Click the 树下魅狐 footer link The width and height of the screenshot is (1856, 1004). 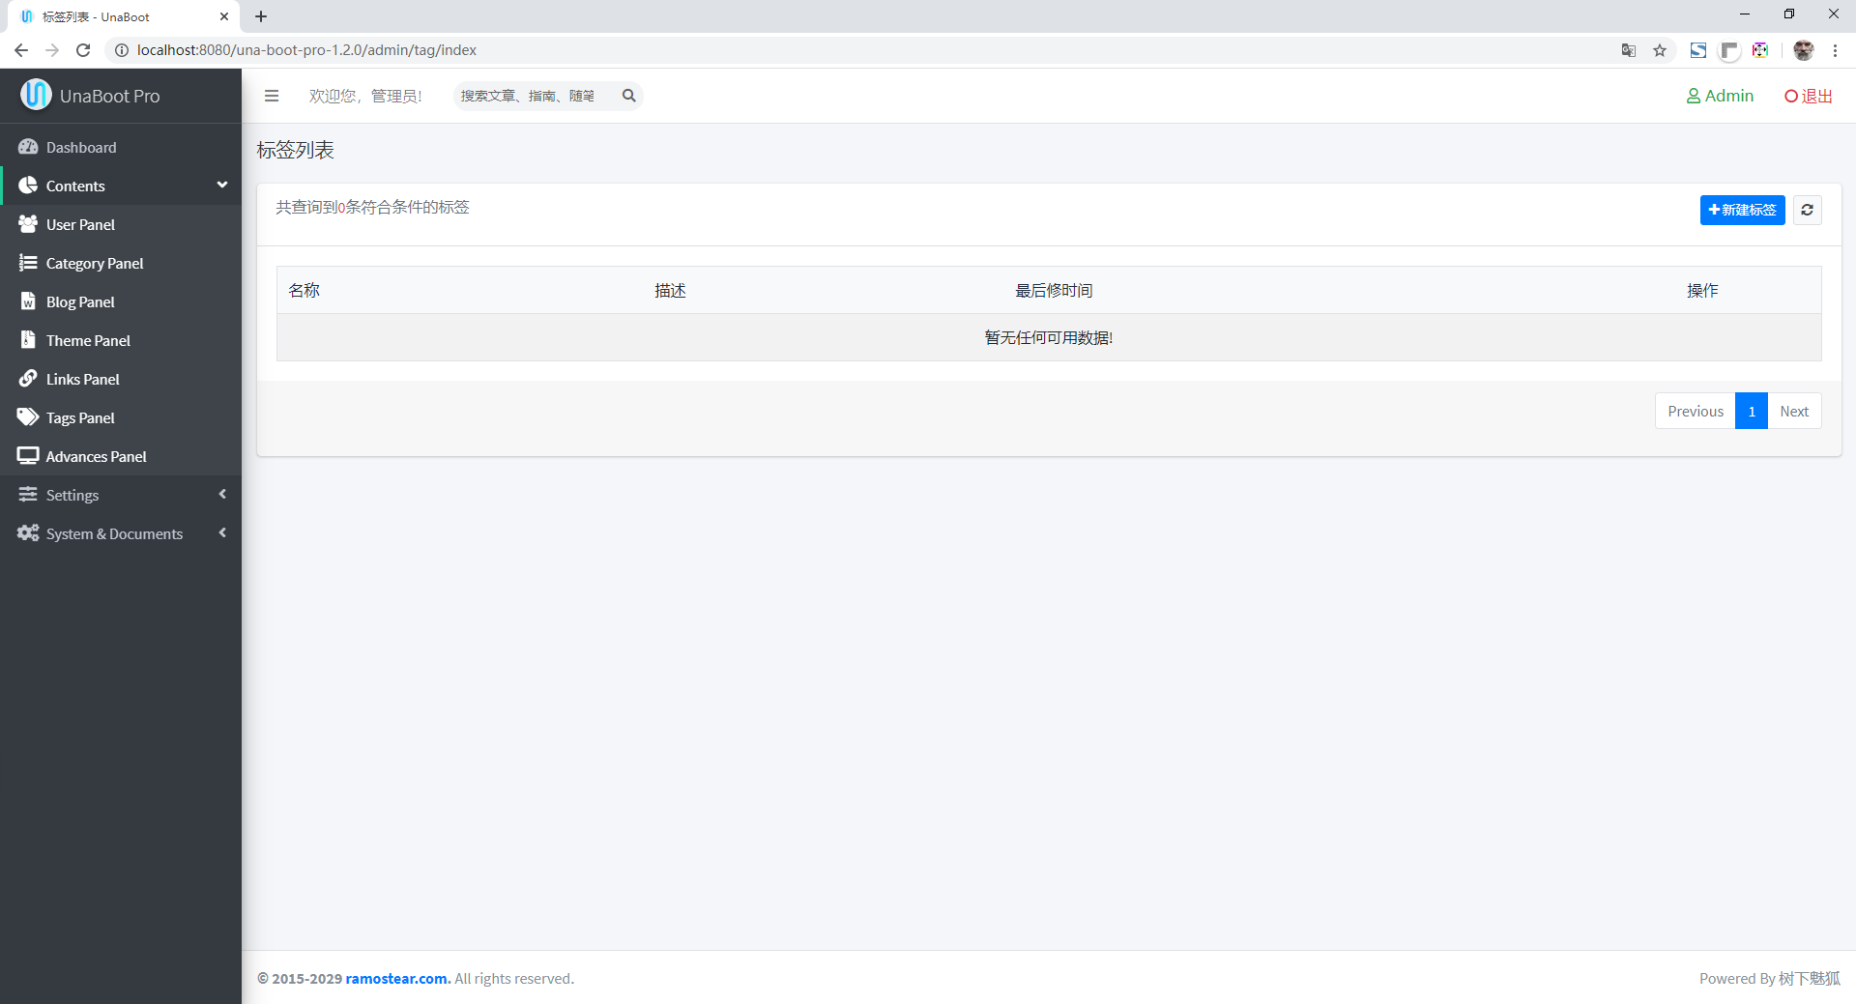pos(1810,978)
